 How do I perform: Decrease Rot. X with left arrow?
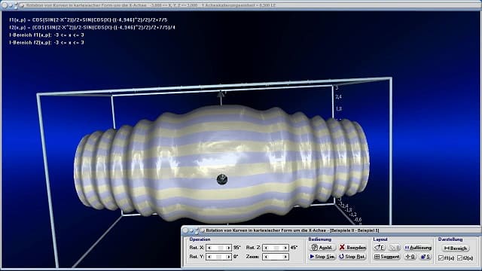[x=209, y=248]
